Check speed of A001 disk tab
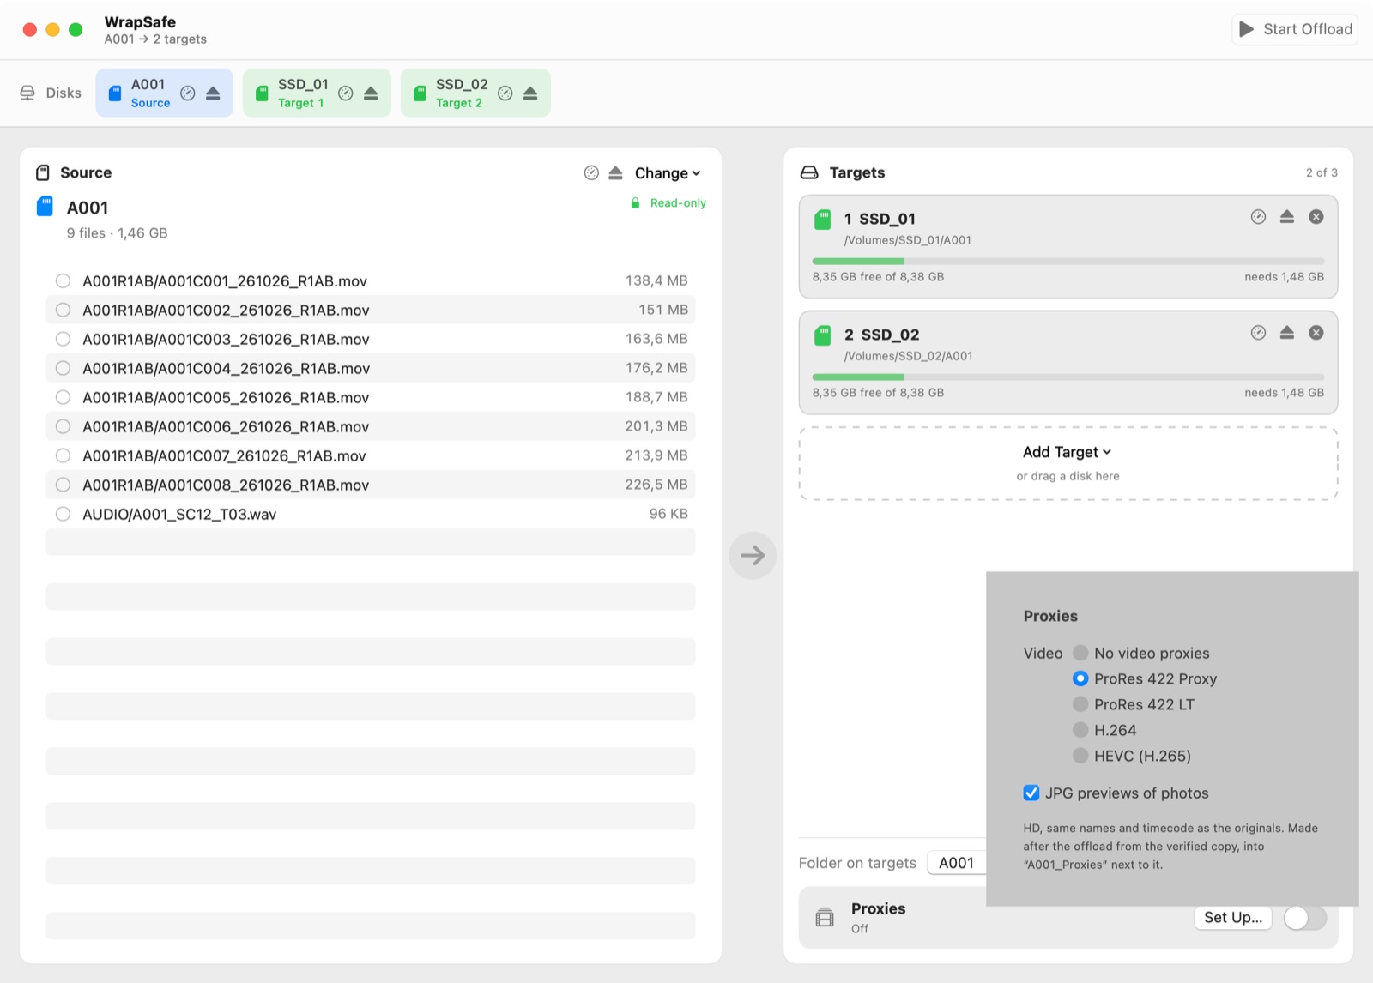1373x983 pixels. (188, 93)
